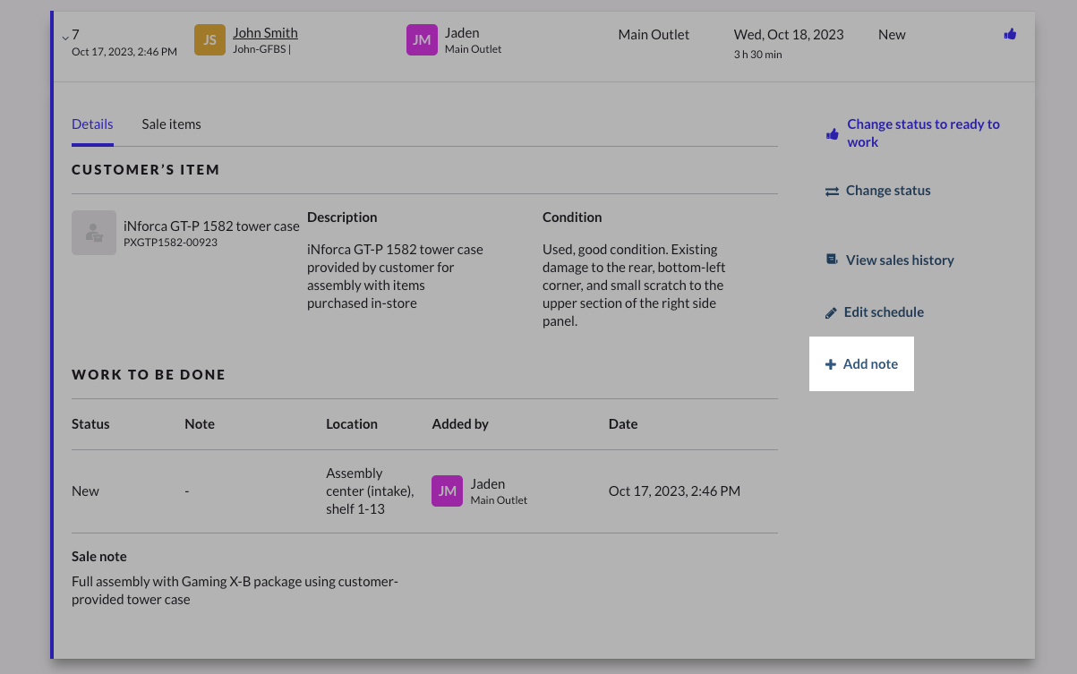Click the Change status action
Image resolution: width=1077 pixels, height=674 pixels.
pyautogui.click(x=887, y=191)
